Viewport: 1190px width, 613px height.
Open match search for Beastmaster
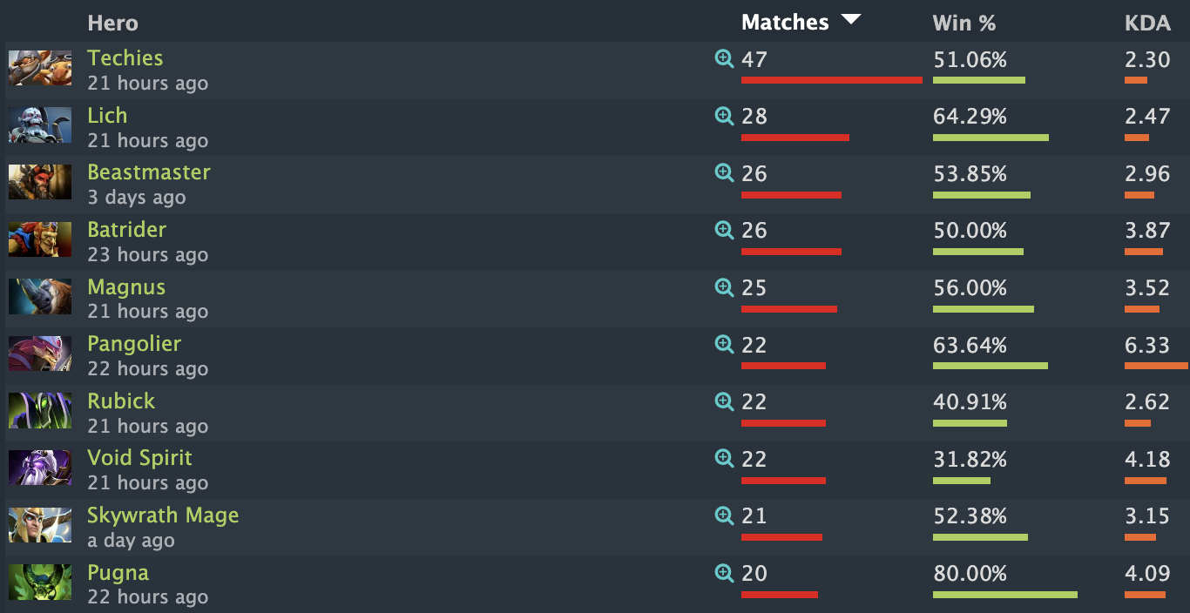coord(724,173)
